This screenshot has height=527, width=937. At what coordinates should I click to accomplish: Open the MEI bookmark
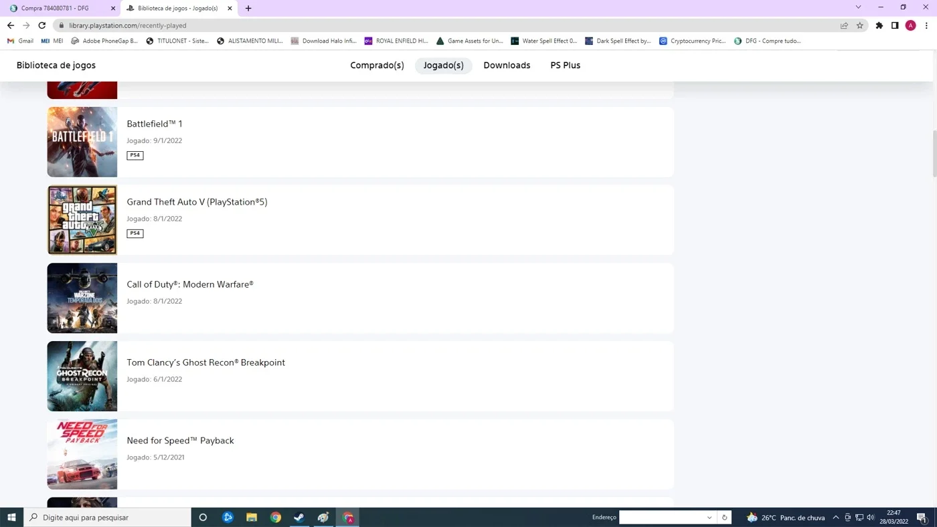(x=52, y=41)
